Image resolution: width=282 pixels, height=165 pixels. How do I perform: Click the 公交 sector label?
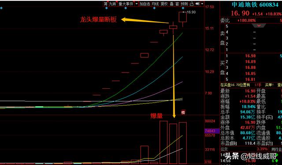point(224,149)
